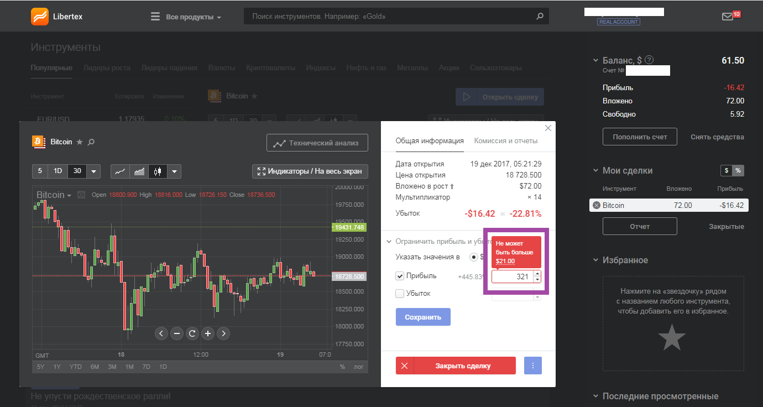Image resolution: width=763 pixels, height=407 pixels.
Task: Select the 30 timeframe button
Action: (x=77, y=171)
